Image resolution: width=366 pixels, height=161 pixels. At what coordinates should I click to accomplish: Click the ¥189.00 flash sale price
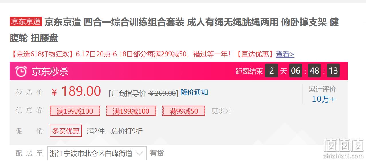coord(76,91)
